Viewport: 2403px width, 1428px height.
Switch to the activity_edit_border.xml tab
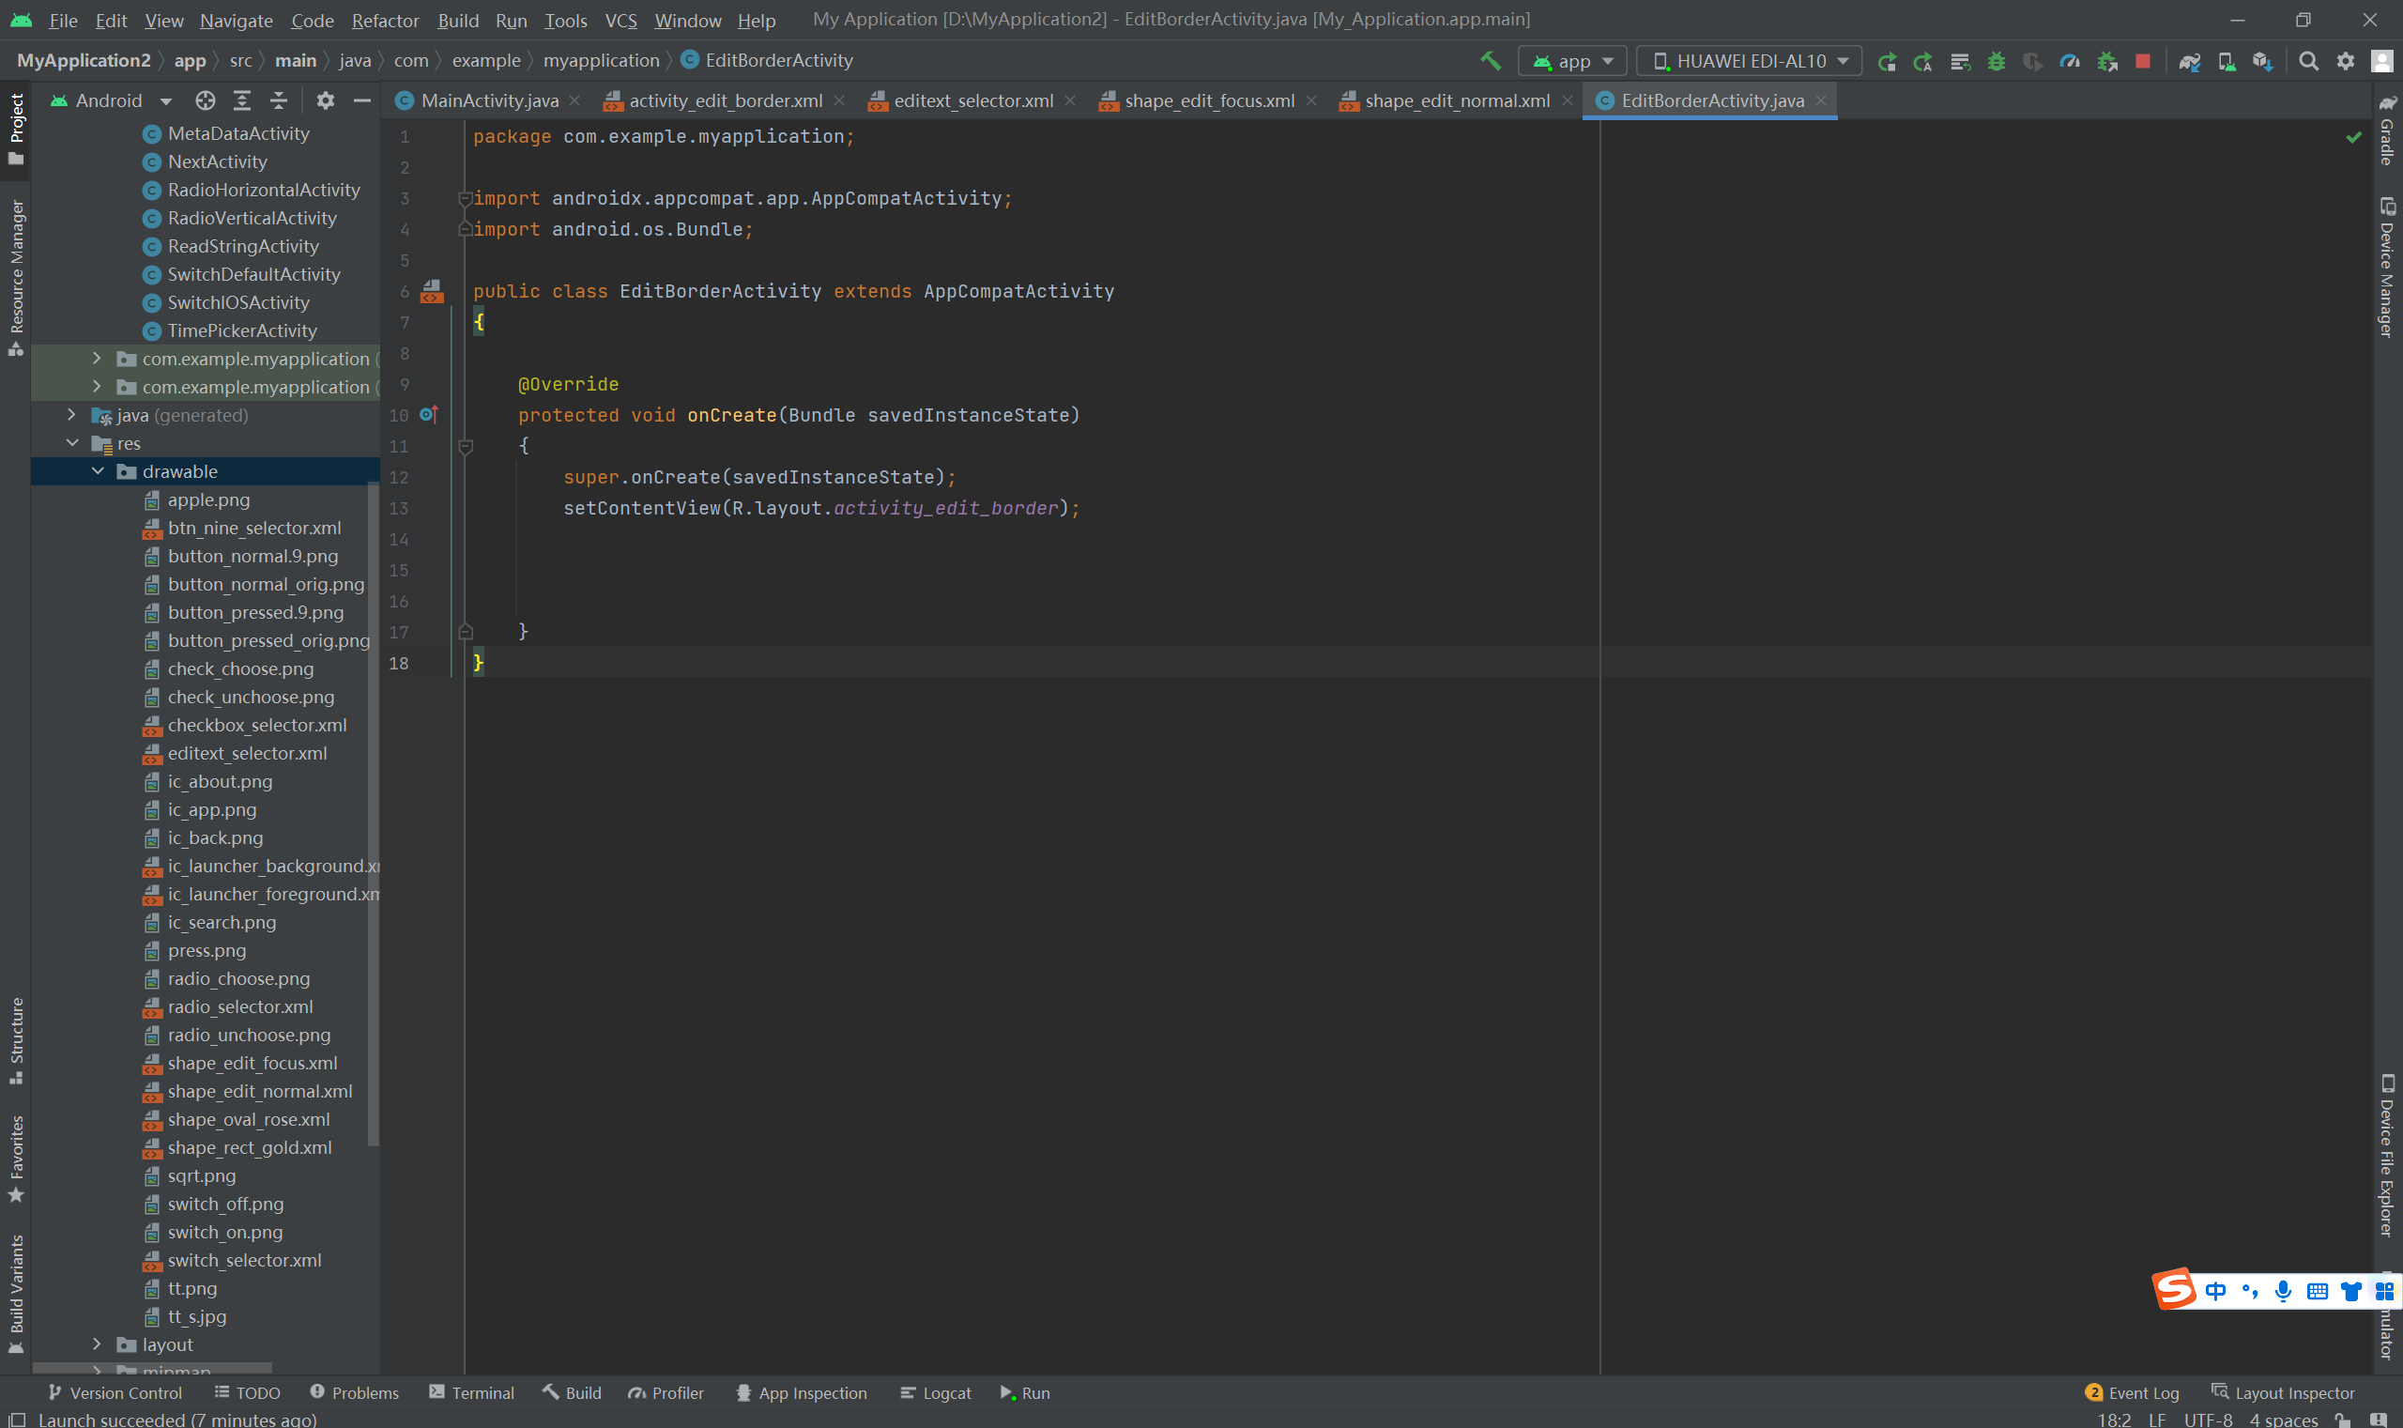[725, 100]
